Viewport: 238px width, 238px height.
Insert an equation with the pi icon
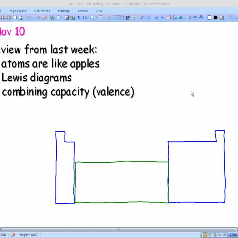tap(79, 18)
